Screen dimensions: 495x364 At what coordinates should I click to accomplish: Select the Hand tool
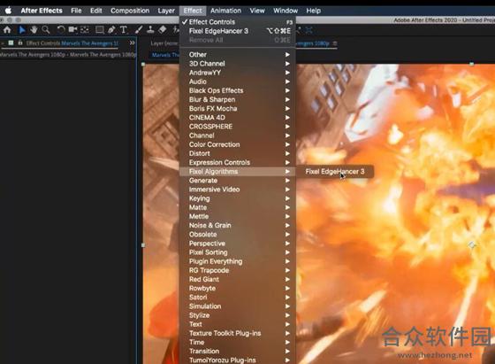click(34, 30)
